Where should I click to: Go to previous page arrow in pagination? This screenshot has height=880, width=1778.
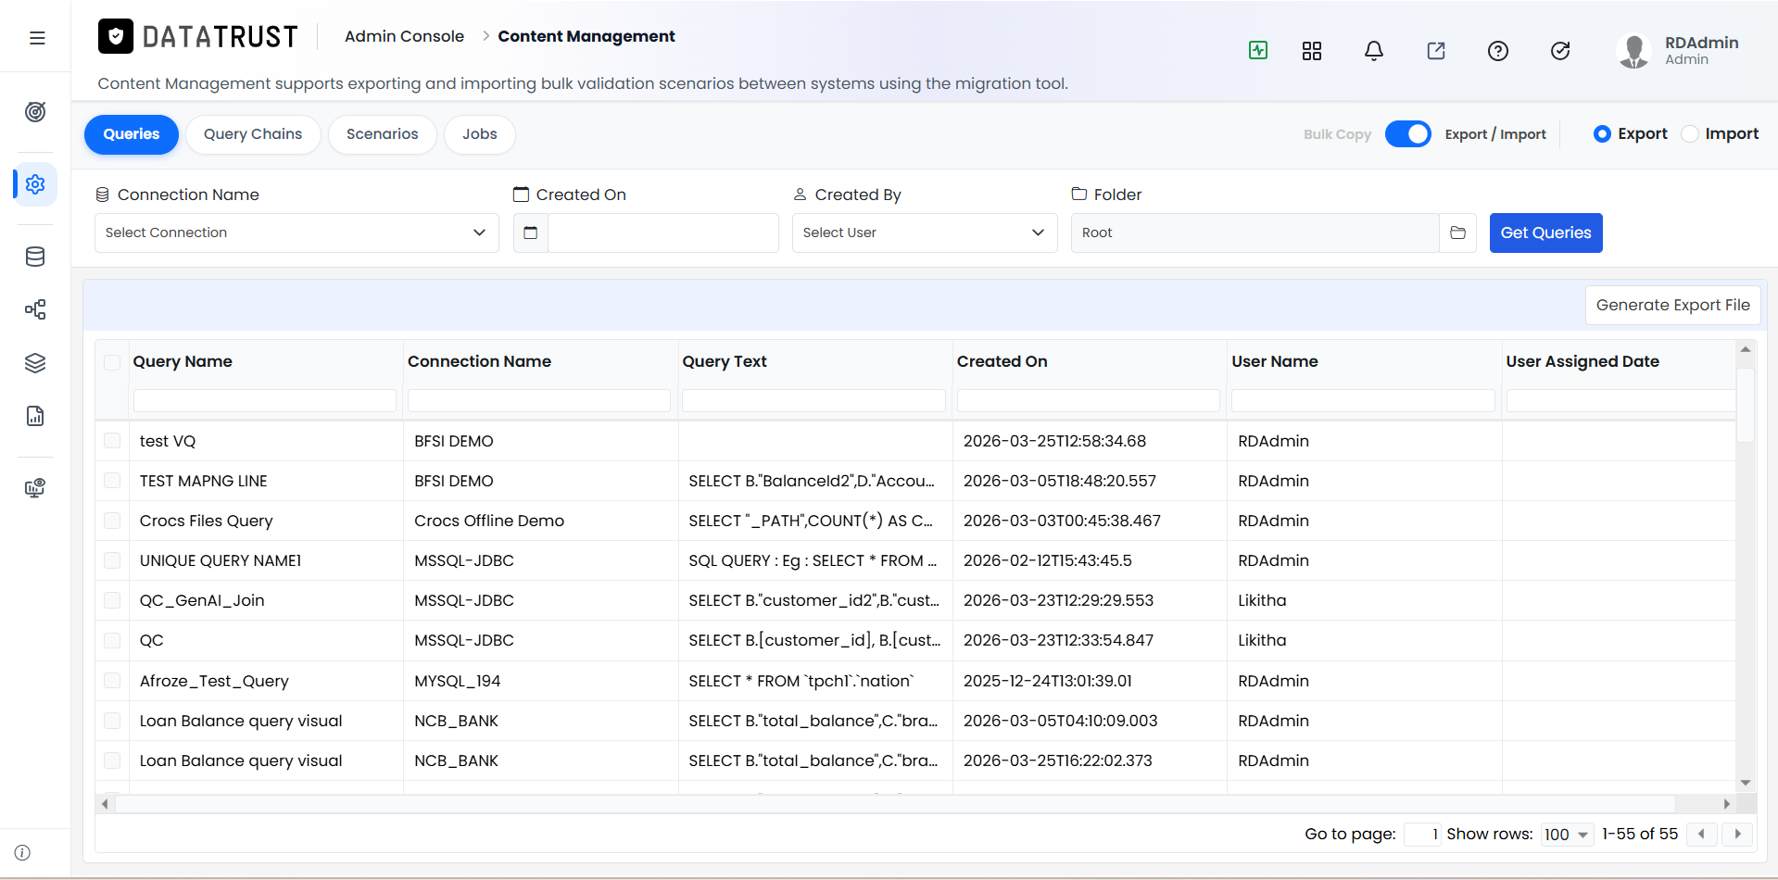pos(1702,834)
